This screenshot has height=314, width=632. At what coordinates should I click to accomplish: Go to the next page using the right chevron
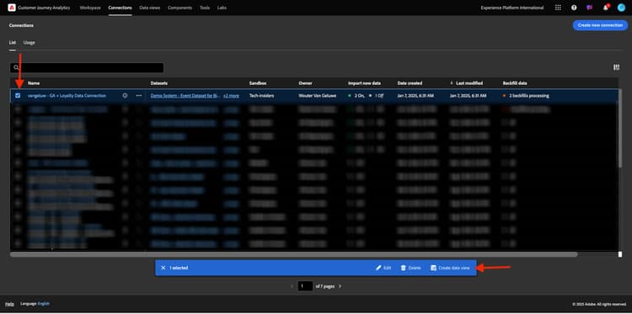tap(340, 286)
